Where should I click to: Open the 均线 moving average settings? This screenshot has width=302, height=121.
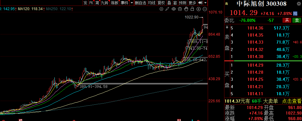coord(151,3)
